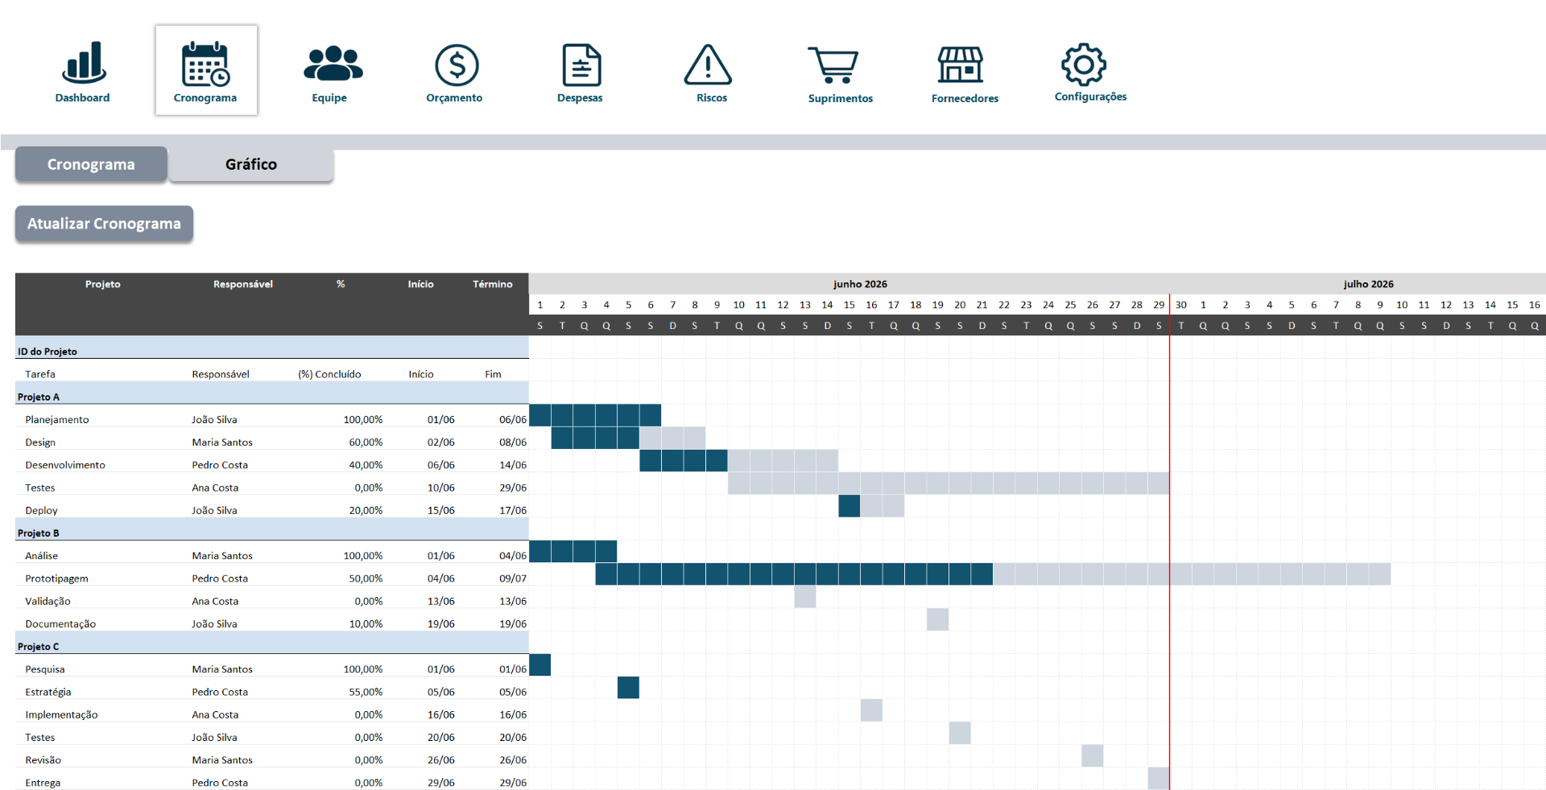
Task: Click the 10/06 start date in Projeto A
Action: 441,488
